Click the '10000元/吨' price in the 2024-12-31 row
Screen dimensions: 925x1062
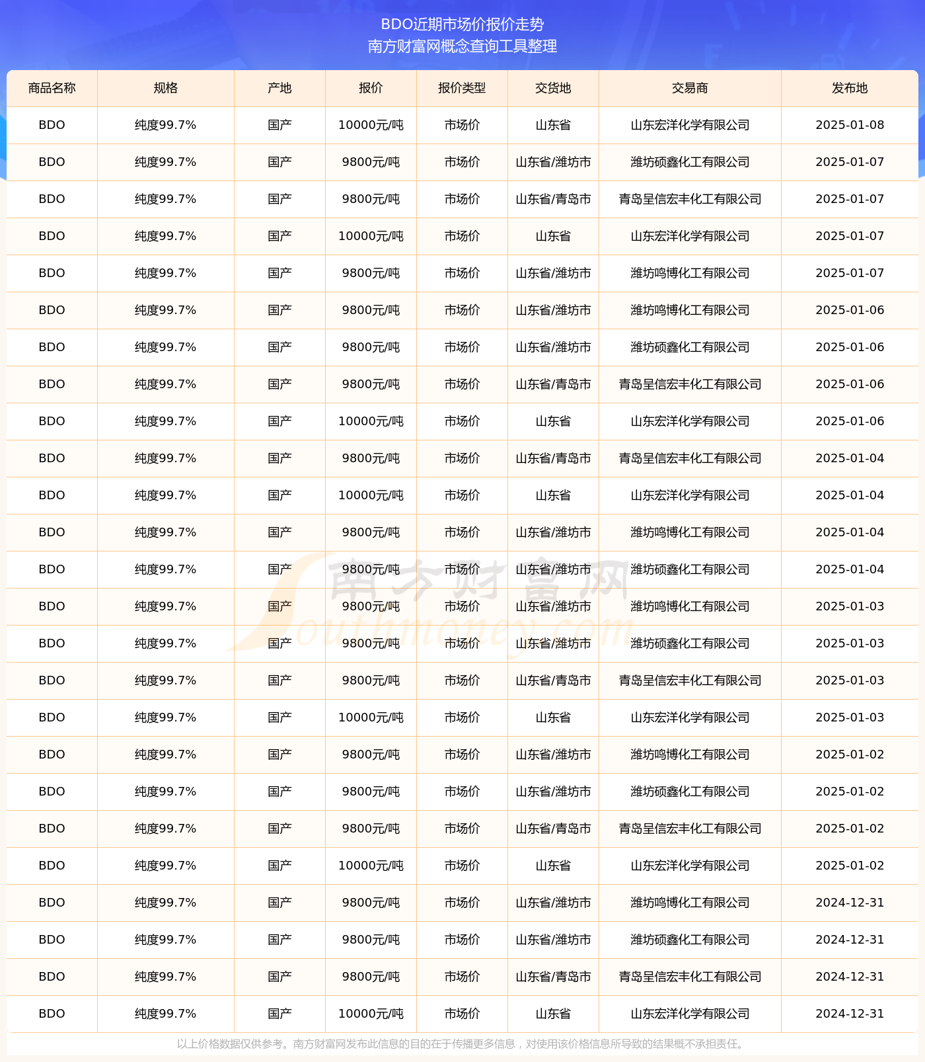(371, 1014)
